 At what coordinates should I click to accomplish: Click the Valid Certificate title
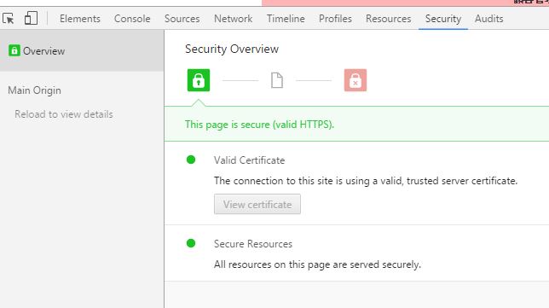point(249,160)
